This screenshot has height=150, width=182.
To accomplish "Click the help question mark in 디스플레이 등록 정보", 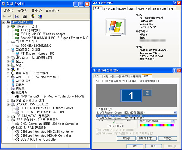I will click(175, 70).
